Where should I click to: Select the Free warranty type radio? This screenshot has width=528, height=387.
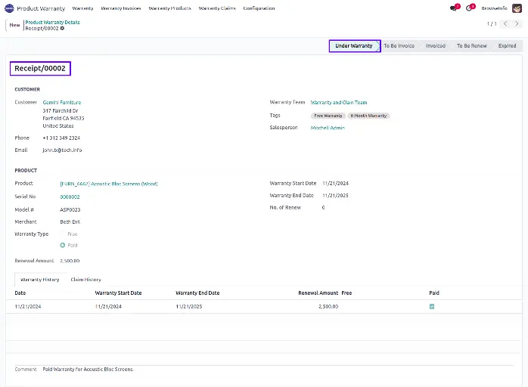click(x=63, y=234)
